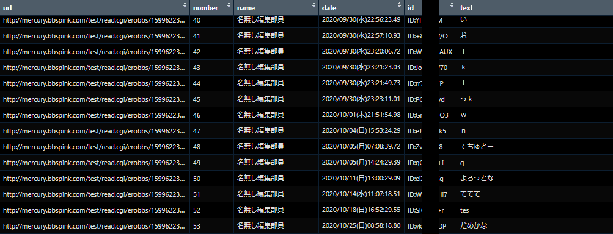Click date 2020/10/14(水)11:07:18.51
This screenshot has height=234, width=613.
(361, 194)
